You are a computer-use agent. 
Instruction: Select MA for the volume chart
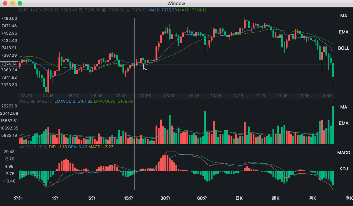343,107
